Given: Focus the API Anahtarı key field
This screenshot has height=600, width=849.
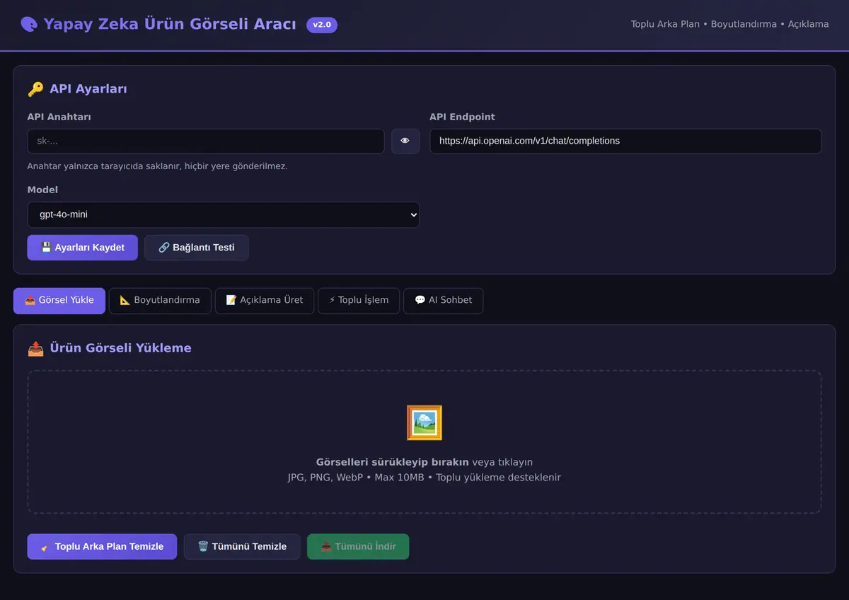Looking at the screenshot, I should pyautogui.click(x=206, y=141).
